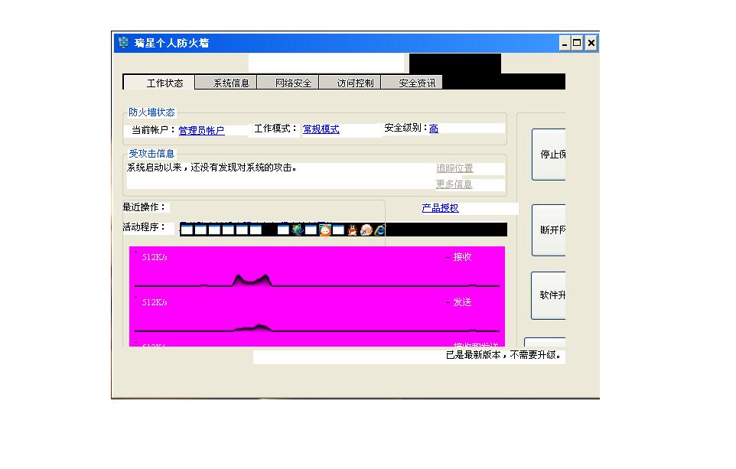Image resolution: width=736 pixels, height=469 pixels.
Task: Go to the 访问控制 tab
Action: pyautogui.click(x=350, y=83)
